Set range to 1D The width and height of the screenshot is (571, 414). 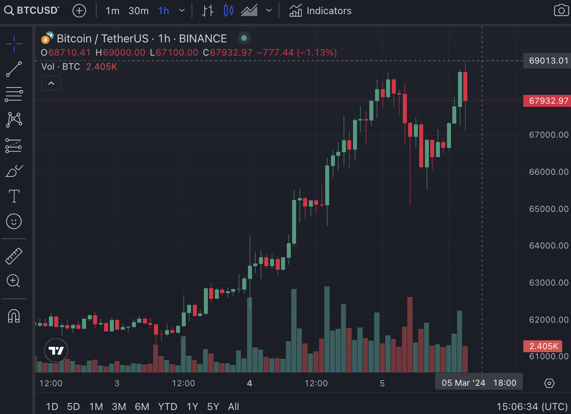coord(52,406)
